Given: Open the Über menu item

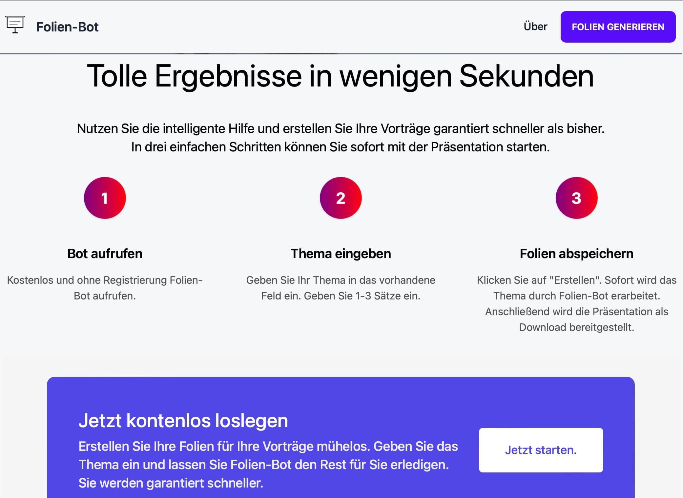Looking at the screenshot, I should coord(535,27).
